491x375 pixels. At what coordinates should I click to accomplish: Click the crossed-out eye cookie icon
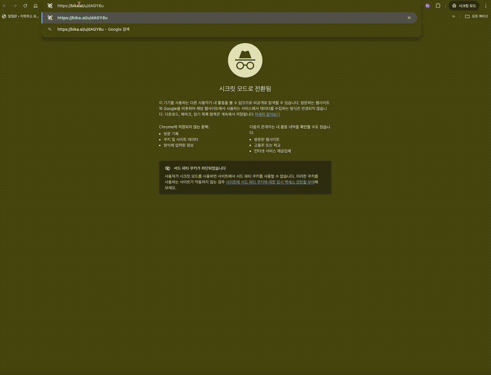(168, 168)
